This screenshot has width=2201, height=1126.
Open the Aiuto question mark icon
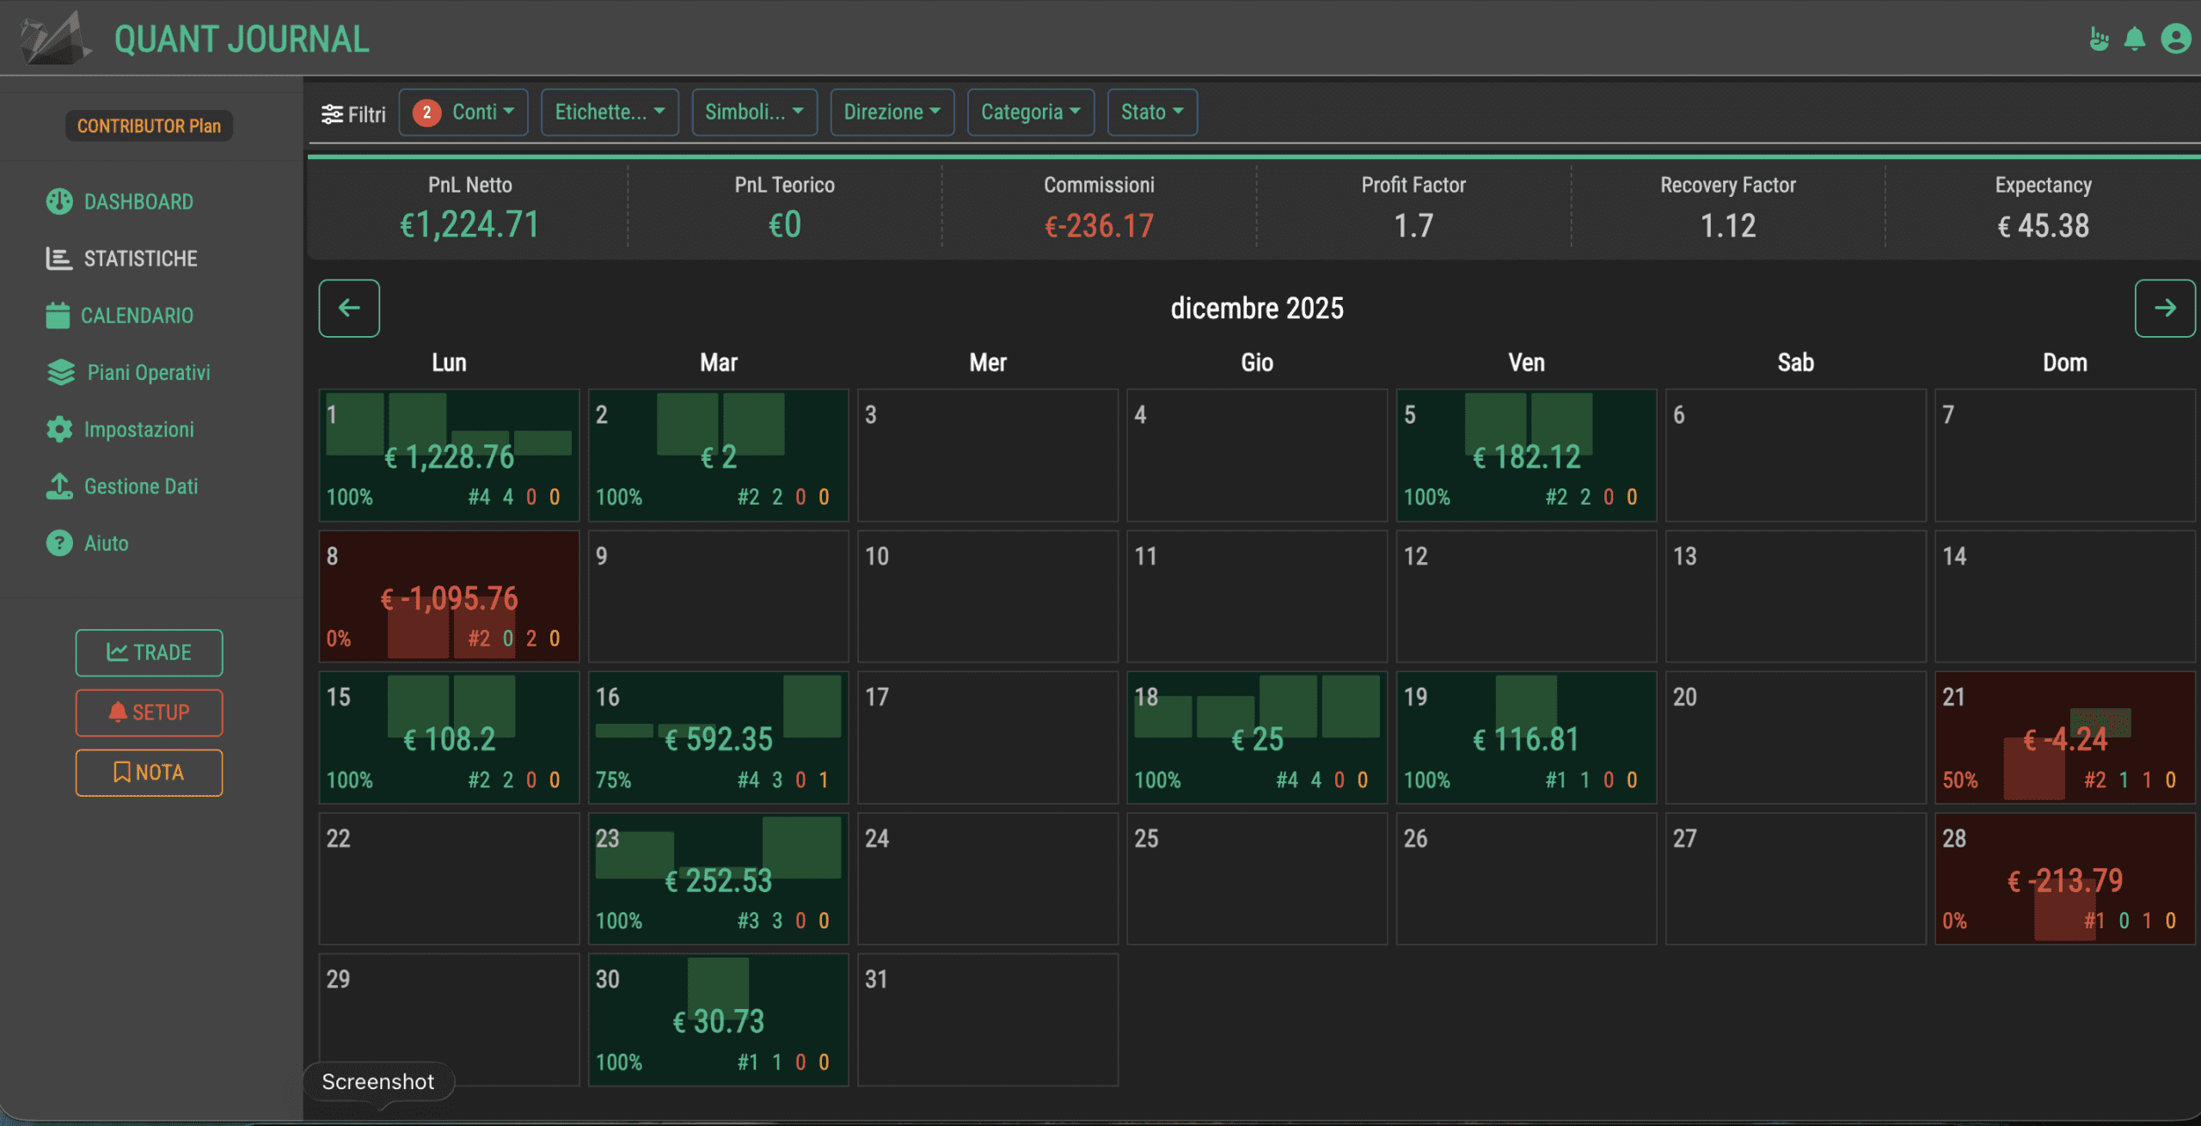[x=59, y=542]
